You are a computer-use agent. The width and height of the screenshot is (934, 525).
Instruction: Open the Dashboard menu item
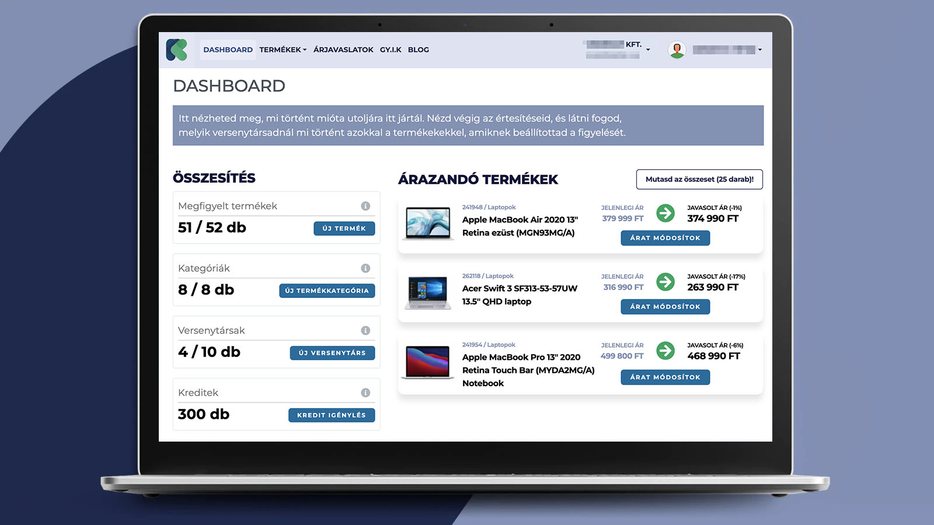pyautogui.click(x=228, y=50)
